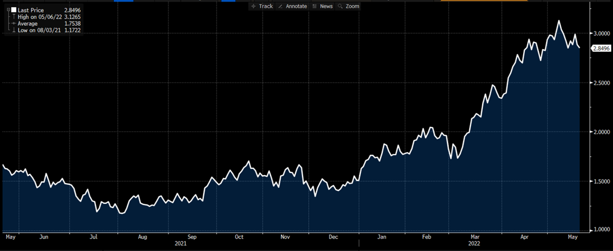This screenshot has width=613, height=251.
Task: Click the Track crosshair icon
Action: click(253, 6)
